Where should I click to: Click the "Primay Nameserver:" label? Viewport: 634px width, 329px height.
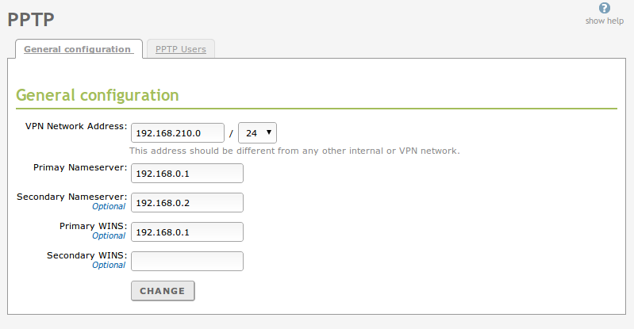[x=80, y=167]
